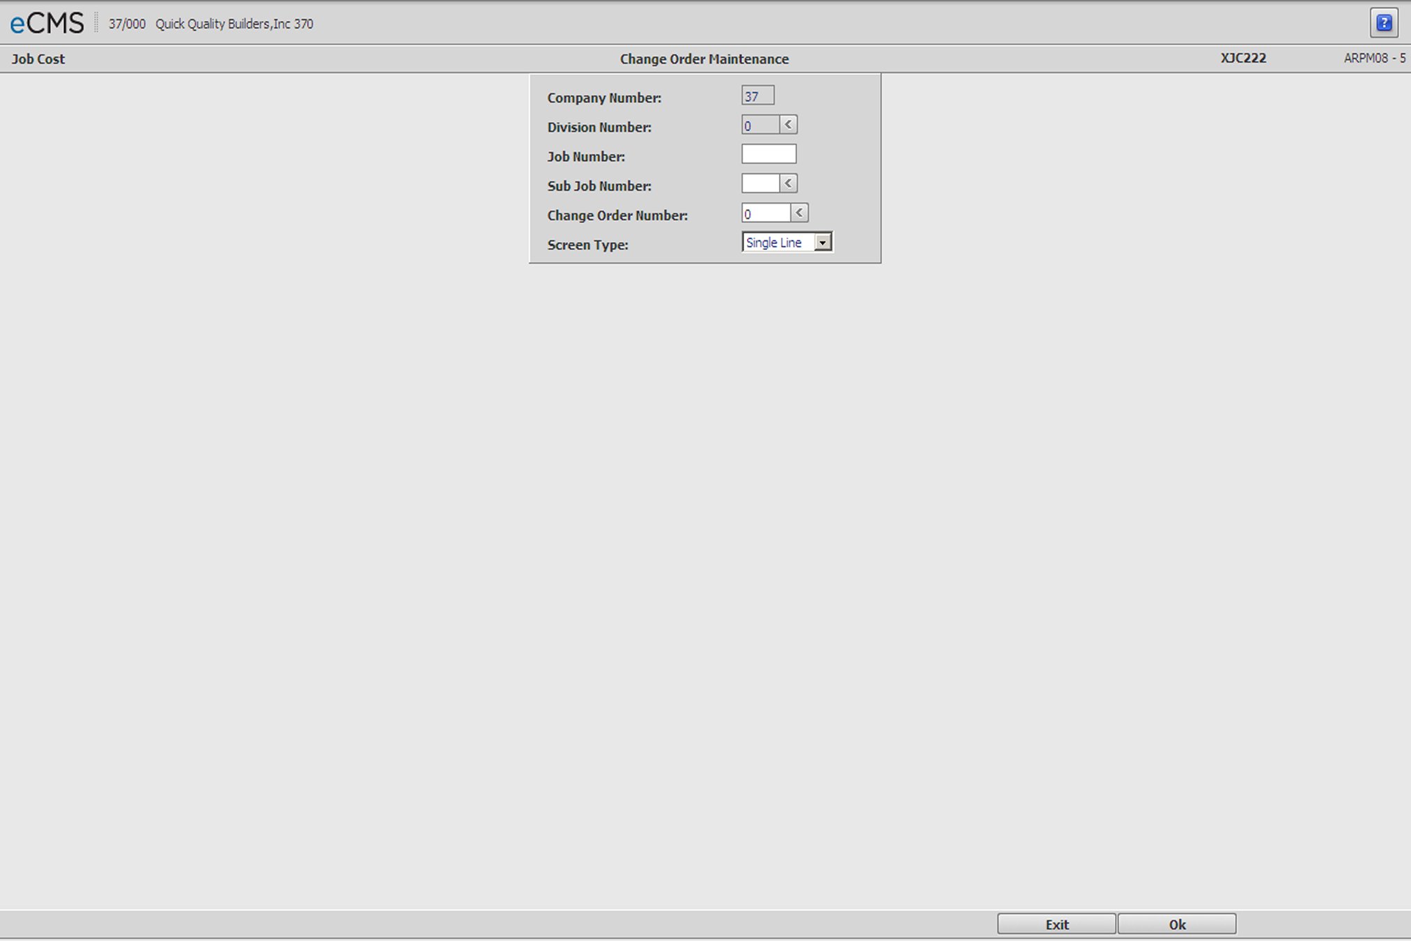1411x941 pixels.
Task: Click the eCMS logo
Action: click(47, 24)
